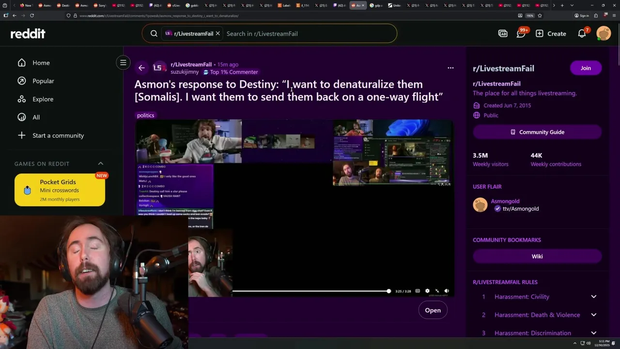Screen dimensions: 620x349
Task: Click the Top 1% Commenter badge
Action: pos(231,72)
